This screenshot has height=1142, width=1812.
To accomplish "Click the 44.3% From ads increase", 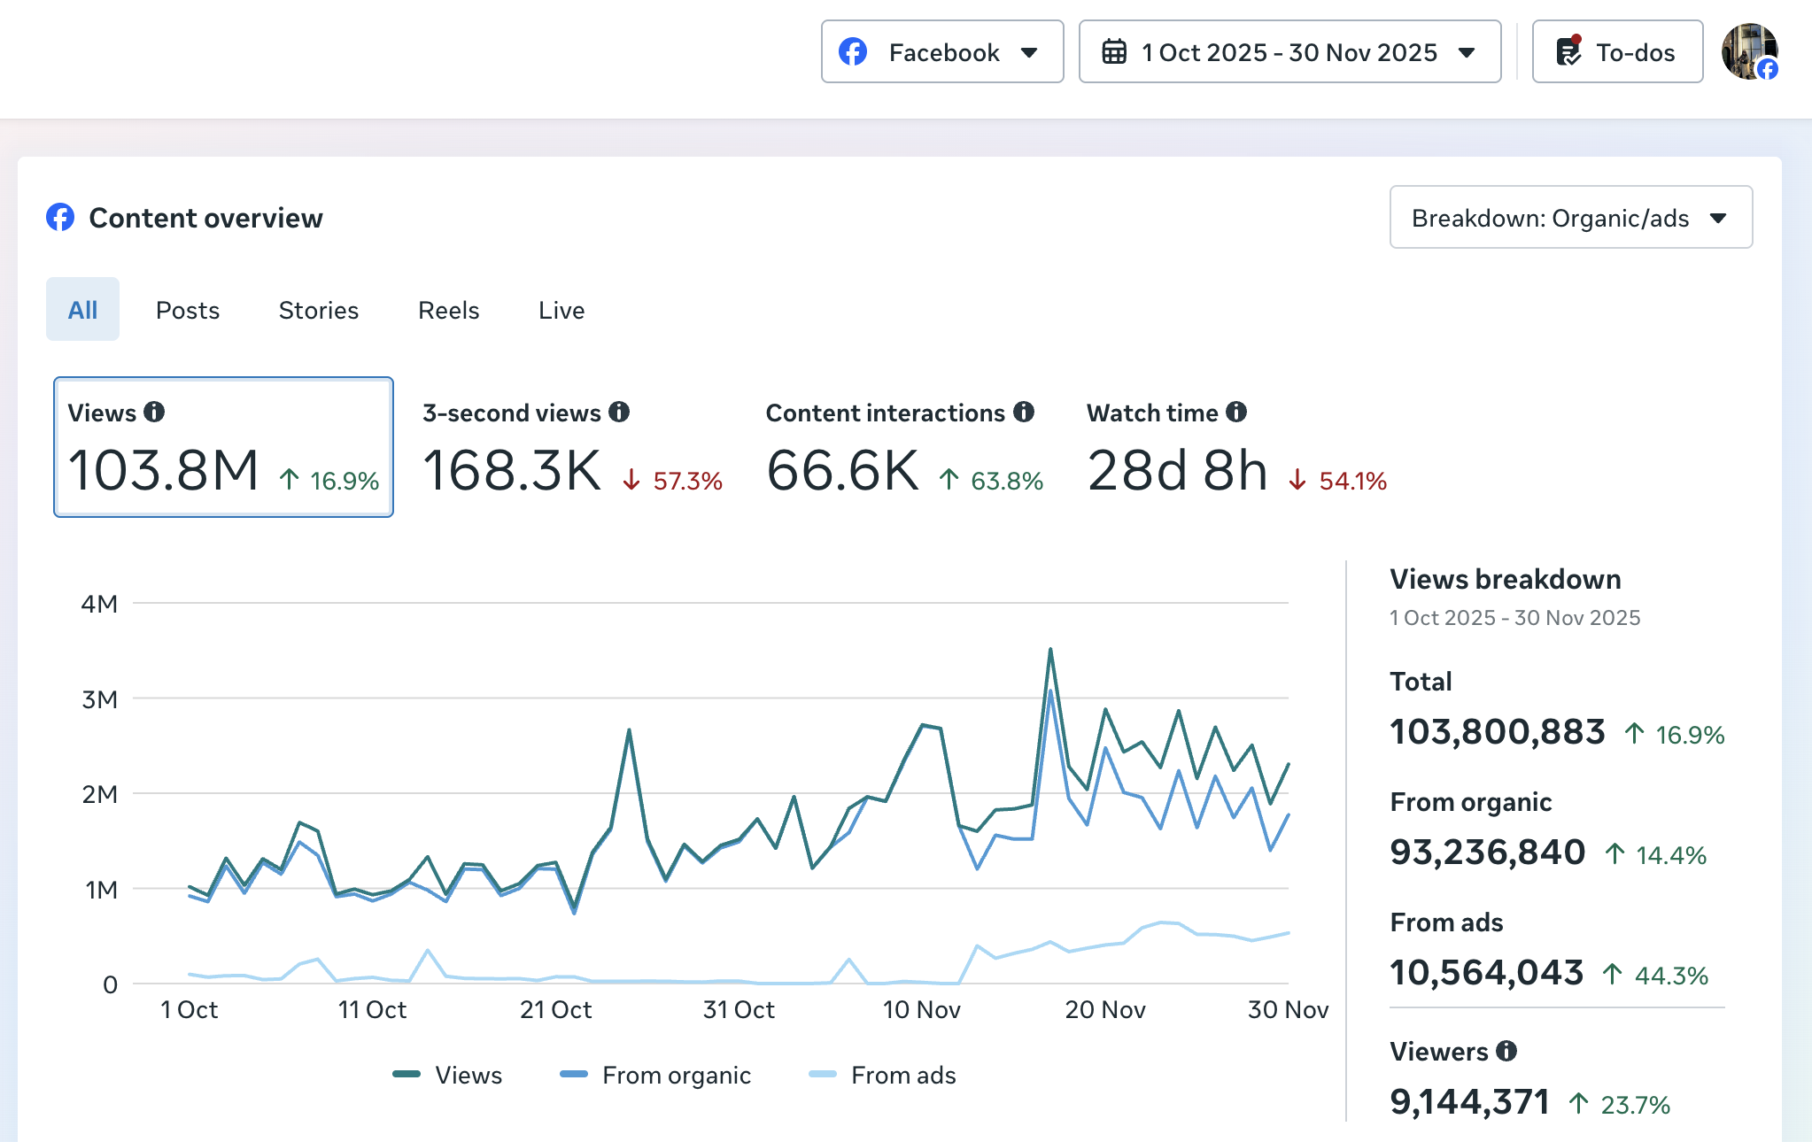I will [1655, 976].
